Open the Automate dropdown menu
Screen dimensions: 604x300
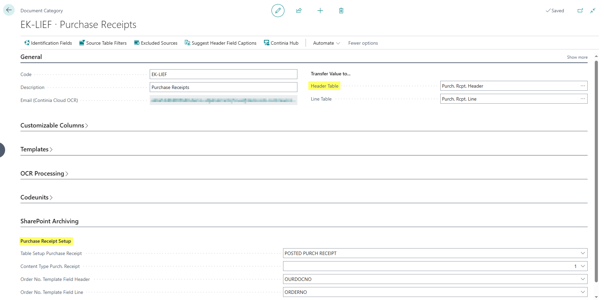pyautogui.click(x=327, y=43)
